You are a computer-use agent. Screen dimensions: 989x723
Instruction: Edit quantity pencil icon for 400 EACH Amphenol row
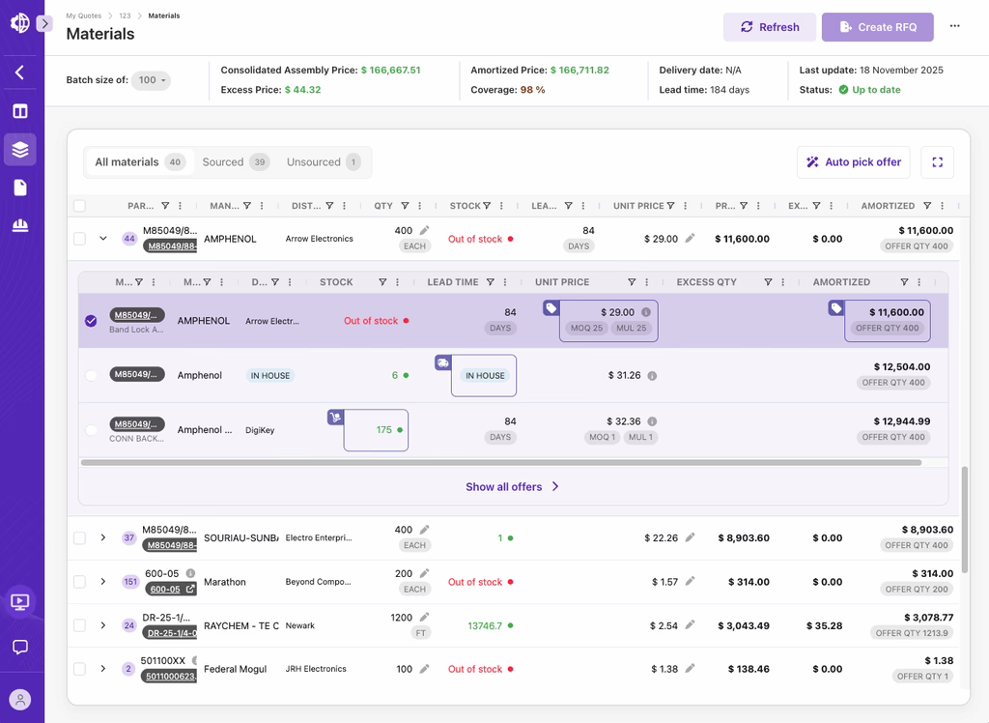(425, 231)
